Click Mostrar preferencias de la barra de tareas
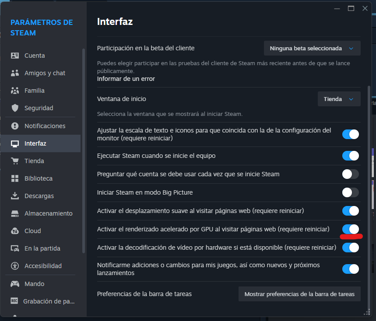 click(299, 294)
